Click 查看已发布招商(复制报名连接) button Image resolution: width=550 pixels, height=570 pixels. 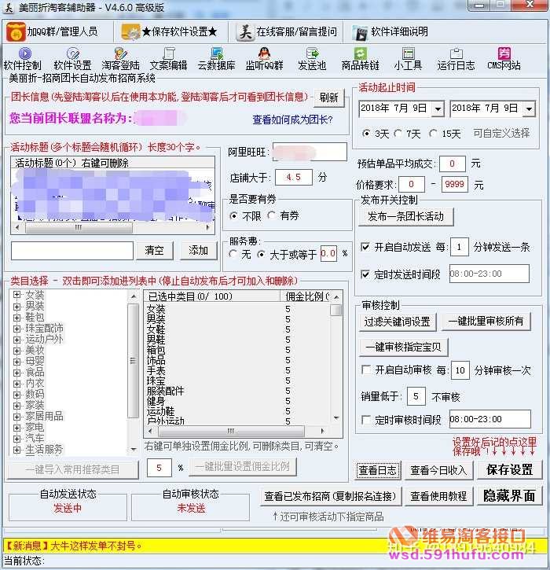331,496
